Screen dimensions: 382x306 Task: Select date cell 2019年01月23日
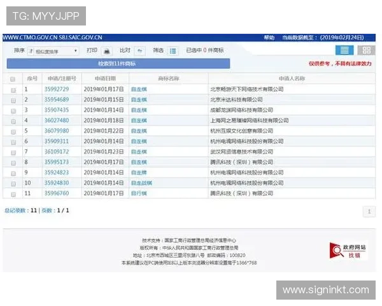point(104,152)
